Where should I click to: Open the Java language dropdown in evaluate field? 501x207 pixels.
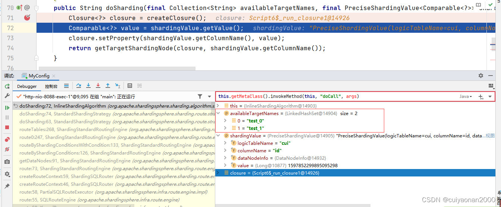(466, 96)
